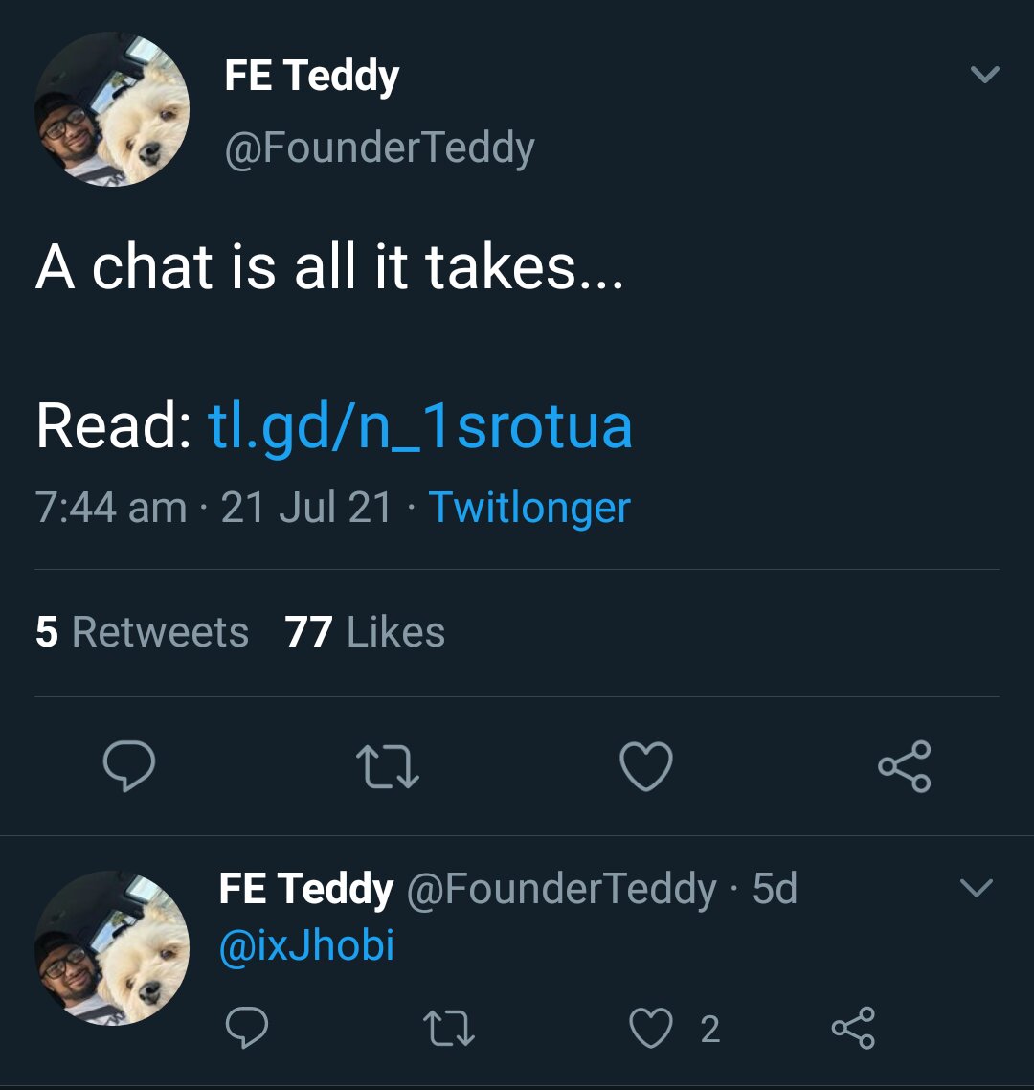Image resolution: width=1034 pixels, height=1090 pixels.
Task: Like the reply tweet with 2 likes
Action: (651, 1029)
